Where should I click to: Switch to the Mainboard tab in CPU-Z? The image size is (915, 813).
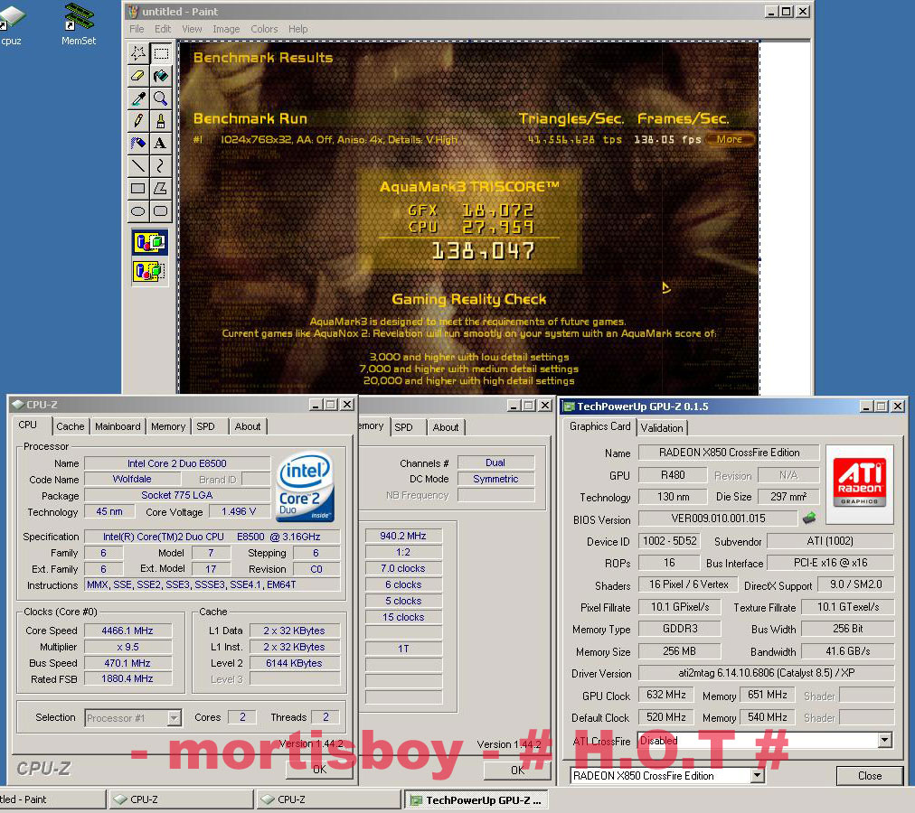click(118, 426)
